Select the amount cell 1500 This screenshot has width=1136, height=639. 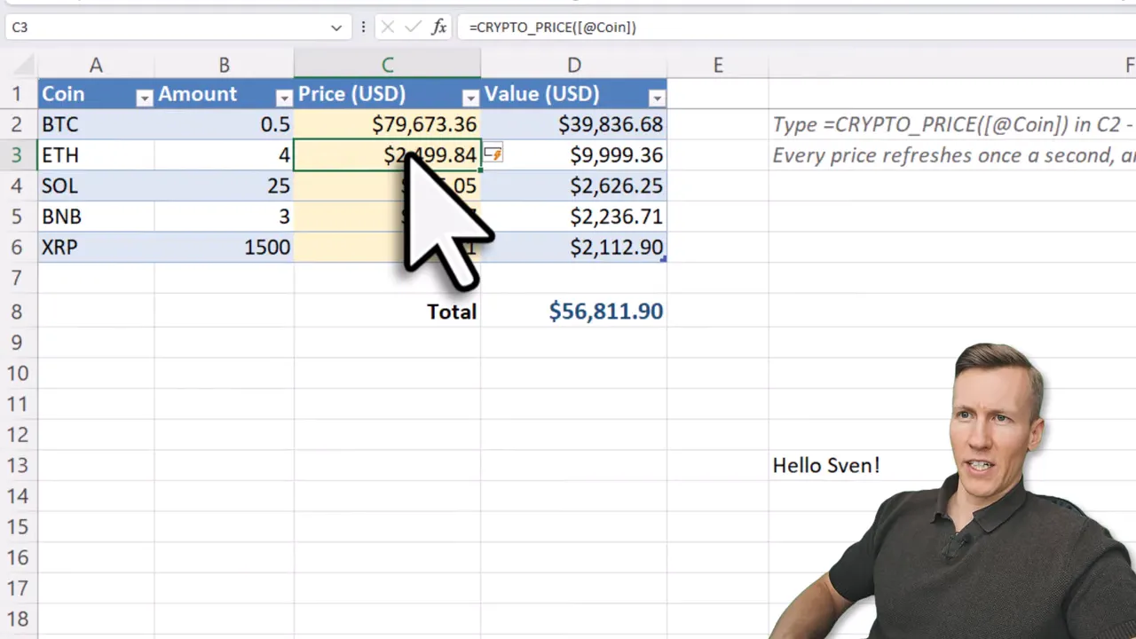tap(224, 247)
